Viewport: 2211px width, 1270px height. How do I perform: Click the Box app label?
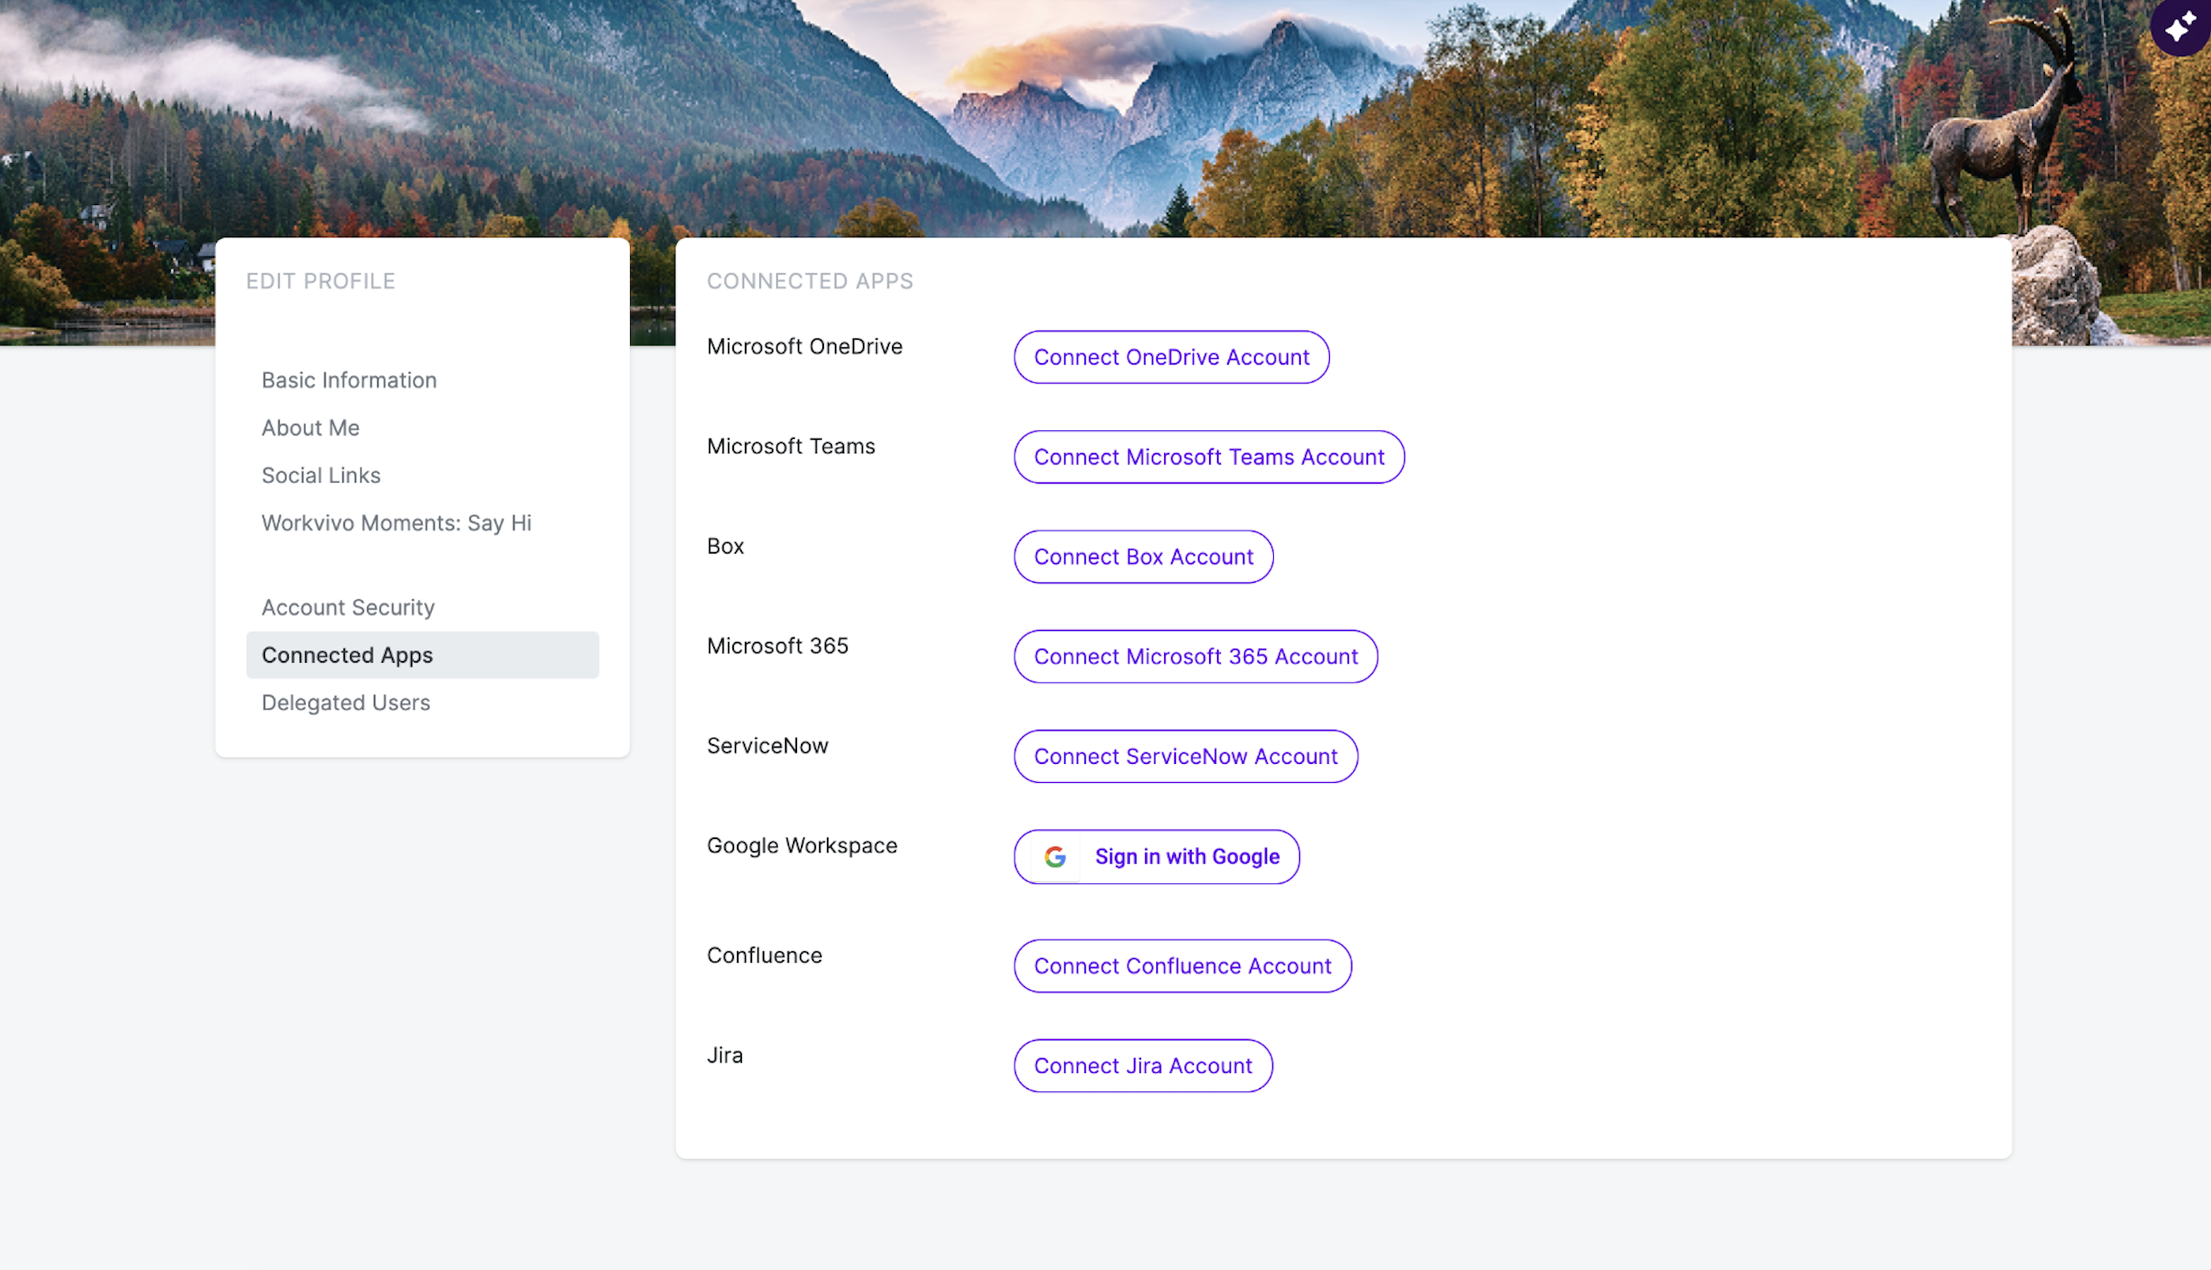pyautogui.click(x=725, y=546)
